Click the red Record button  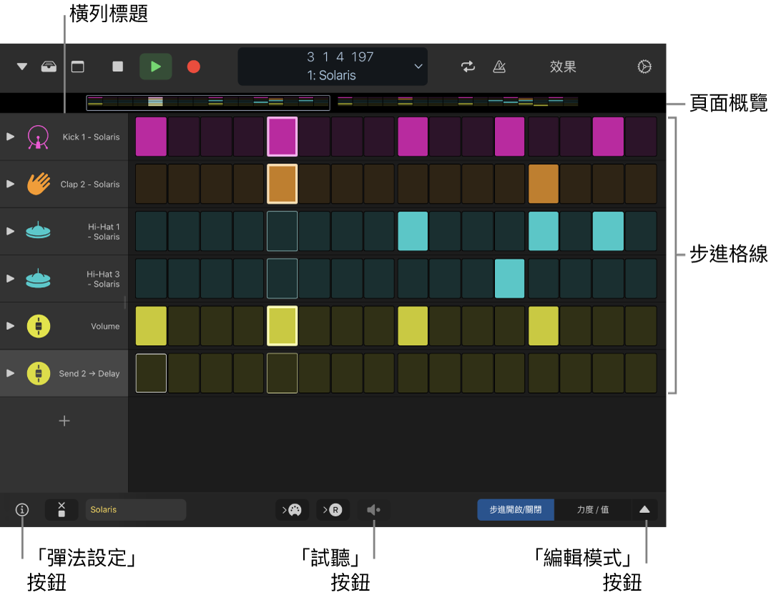[x=194, y=66]
